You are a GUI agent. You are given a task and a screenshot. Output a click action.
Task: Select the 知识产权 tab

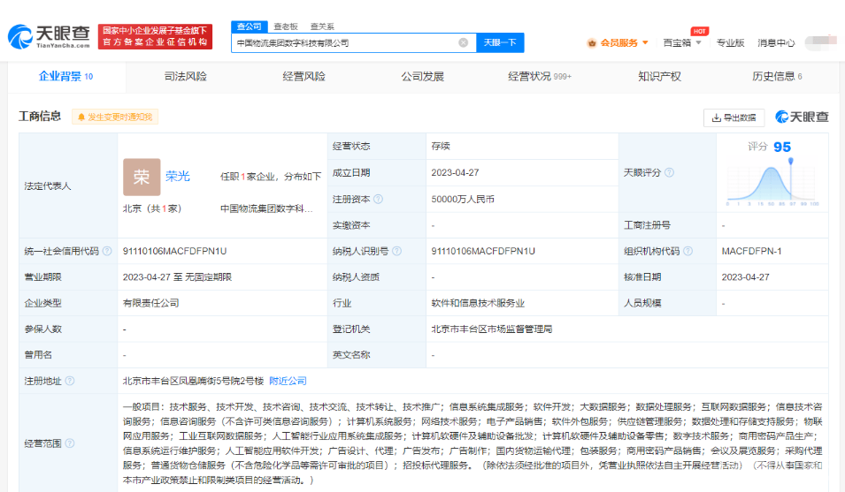659,76
